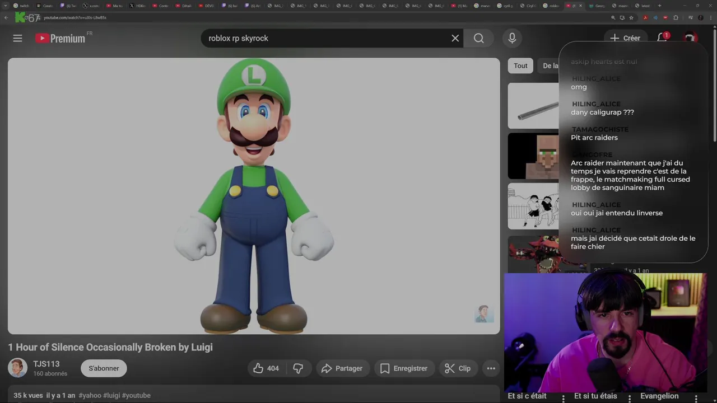Open the channel watermark in video corner
This screenshot has height=403, width=717.
click(484, 314)
